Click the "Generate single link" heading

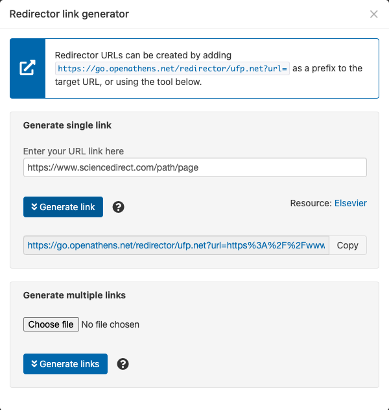67,125
